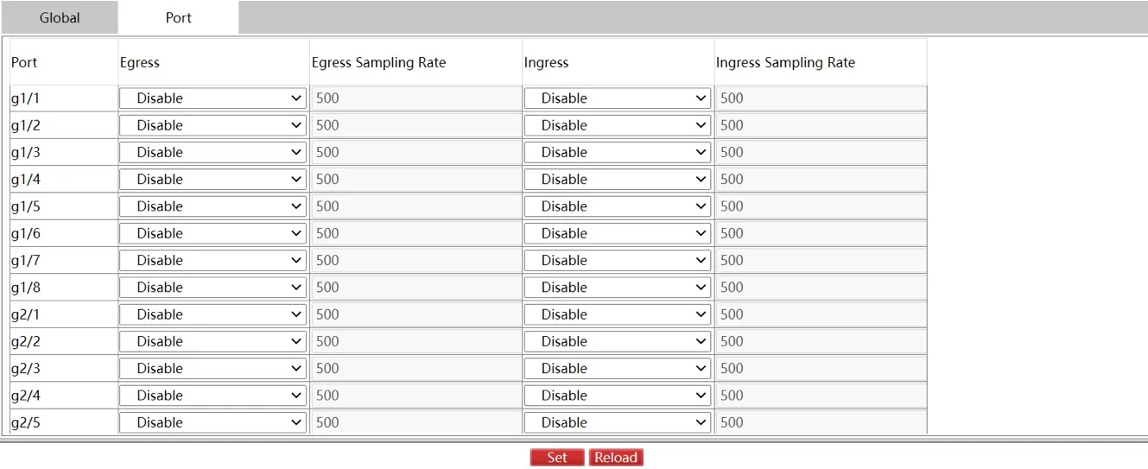
Task: Click Egress Sampling Rate field for g1/6
Action: pos(415,233)
